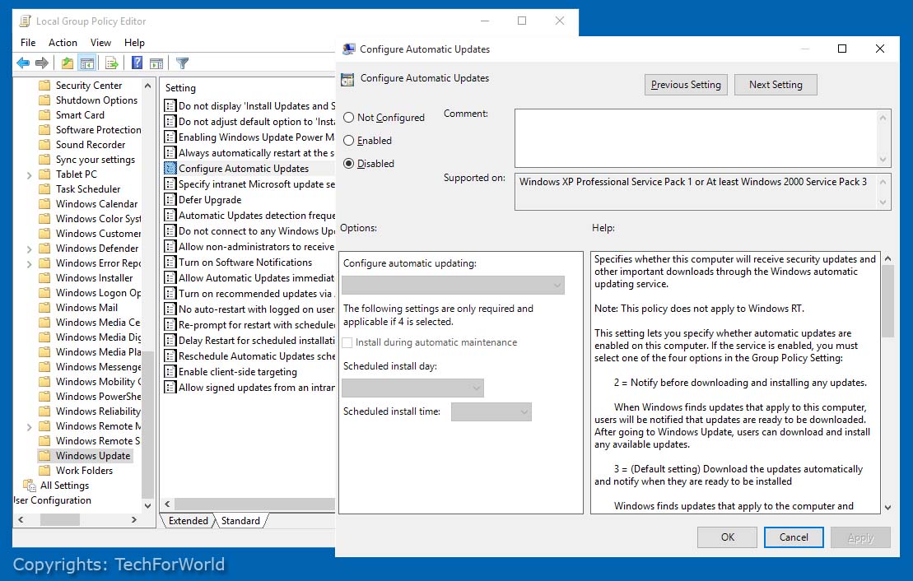Toggle the Show/Hide Action Pane toolbar icon
The width and height of the screenshot is (913, 581).
[156, 63]
